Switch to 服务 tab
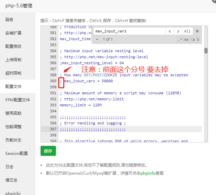This screenshot has width=216, height=195. click(x=9, y=19)
